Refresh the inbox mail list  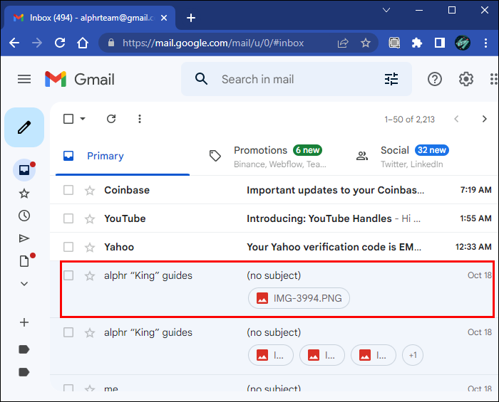(x=111, y=119)
